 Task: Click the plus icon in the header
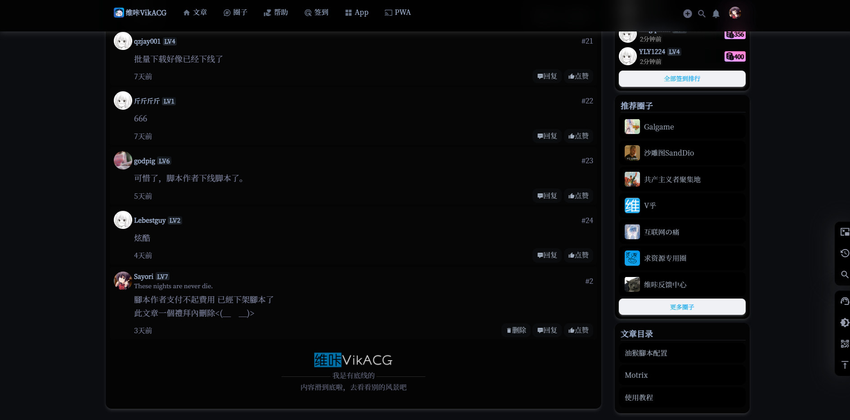687,13
